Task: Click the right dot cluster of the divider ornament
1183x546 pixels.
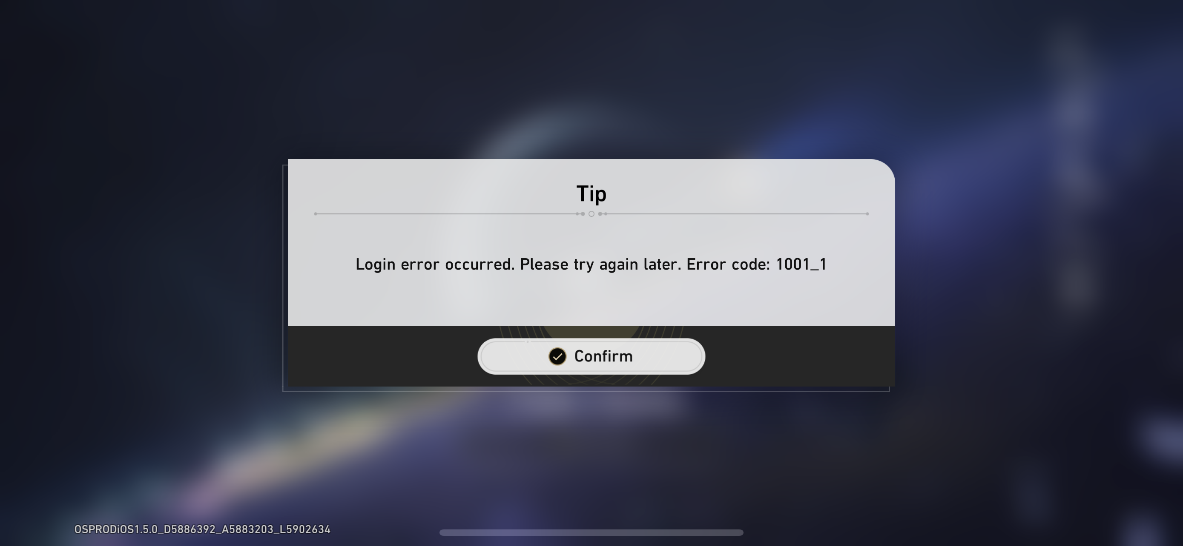Action: point(603,213)
